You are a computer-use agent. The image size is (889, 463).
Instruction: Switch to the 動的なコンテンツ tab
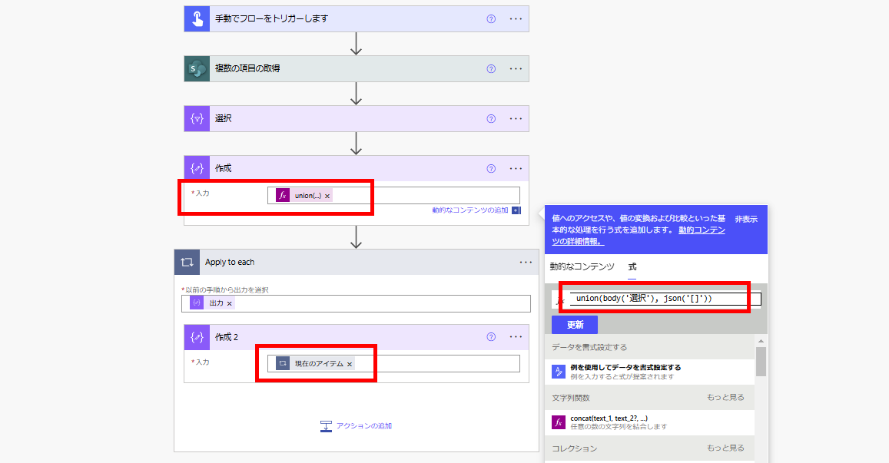582,267
